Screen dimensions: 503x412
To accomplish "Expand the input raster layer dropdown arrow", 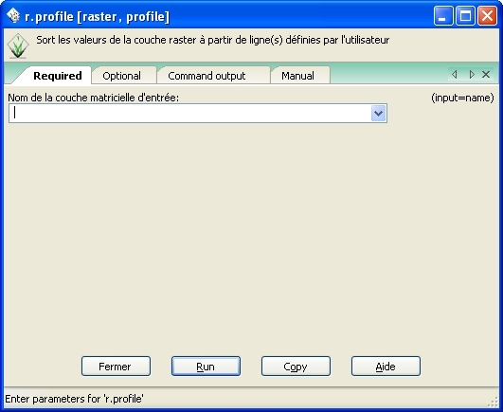I will coord(378,114).
